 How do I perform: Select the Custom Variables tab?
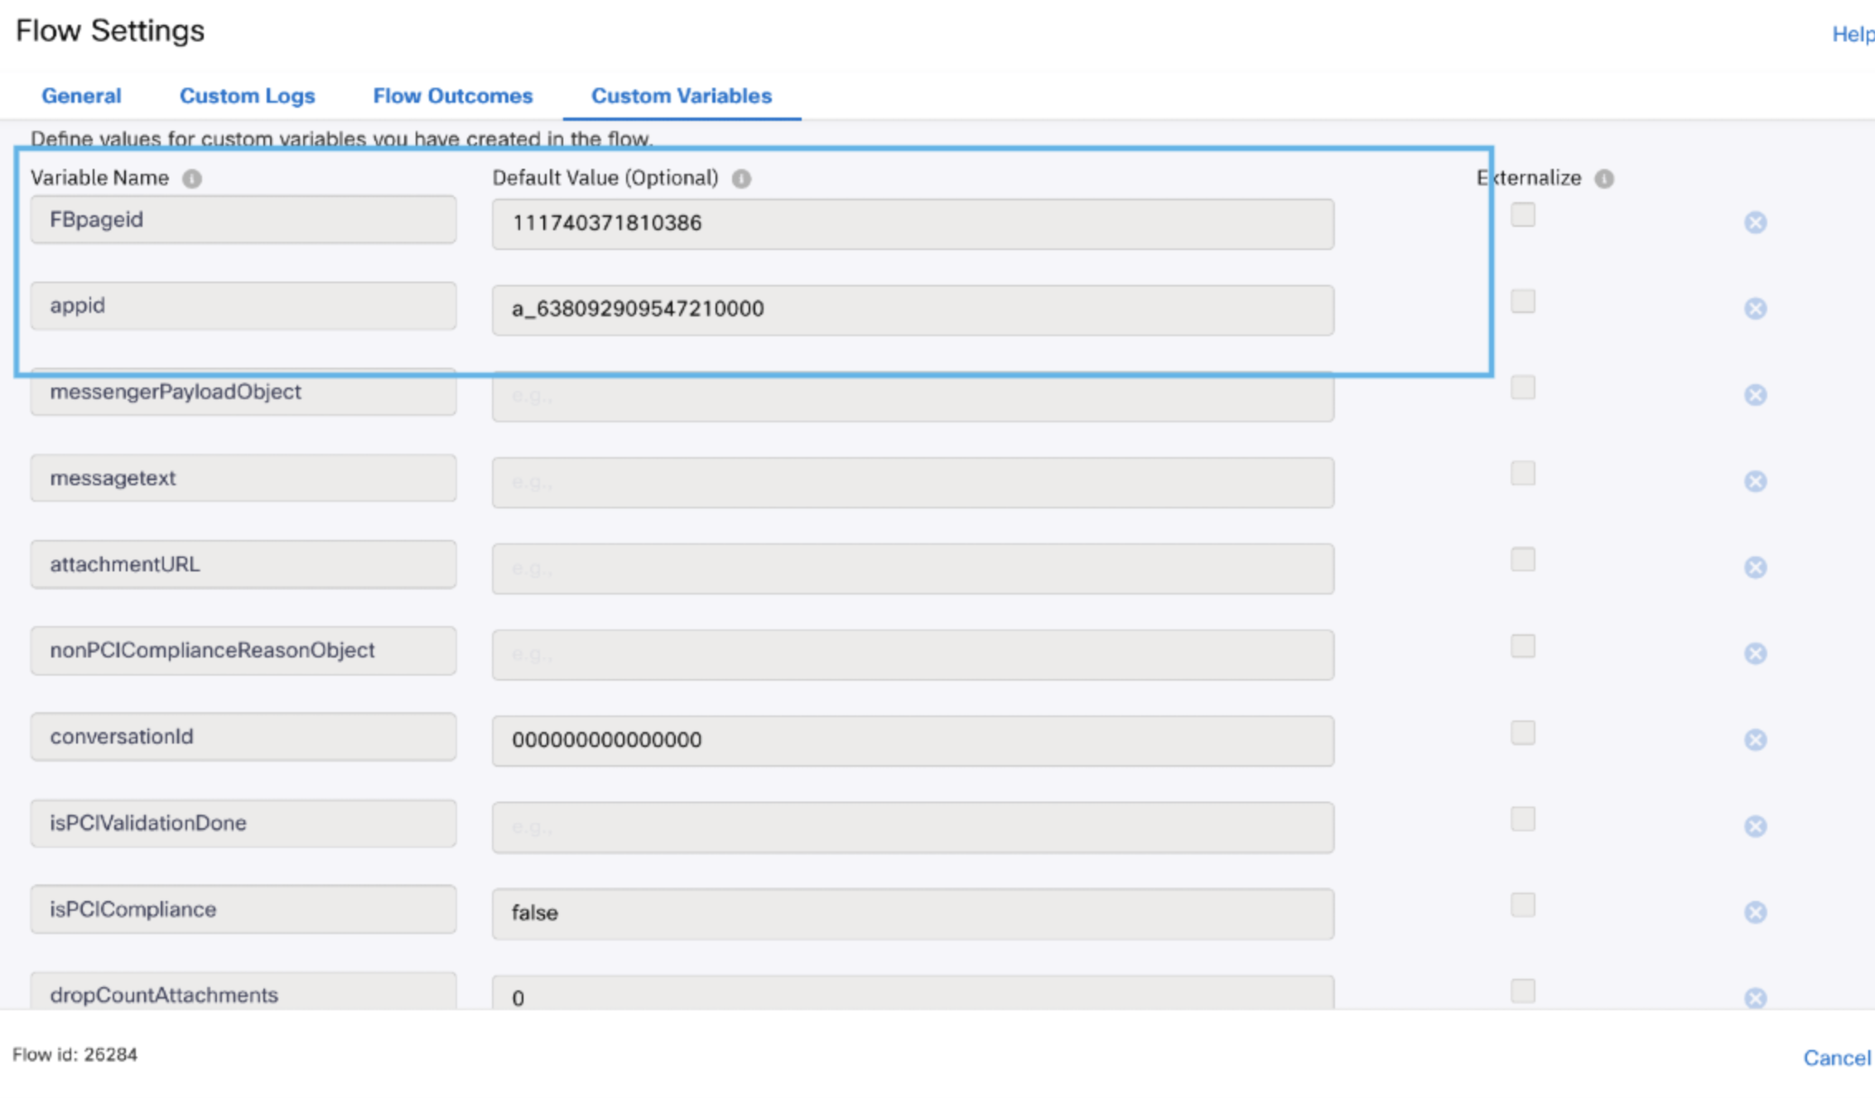[x=681, y=96]
